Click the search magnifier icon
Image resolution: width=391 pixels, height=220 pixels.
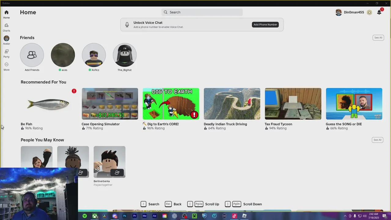coord(166,12)
